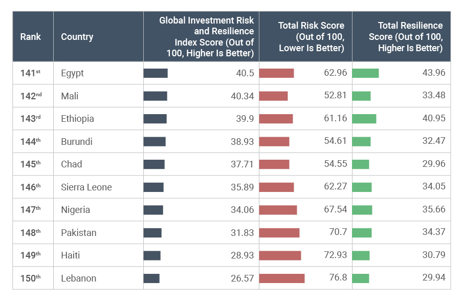This screenshot has height=302, width=463.
Task: Select the Mali country cell
Action: pos(70,96)
